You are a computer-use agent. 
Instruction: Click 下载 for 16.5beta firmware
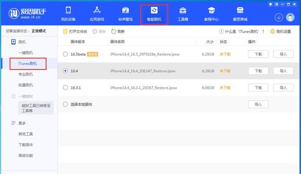pos(258,54)
